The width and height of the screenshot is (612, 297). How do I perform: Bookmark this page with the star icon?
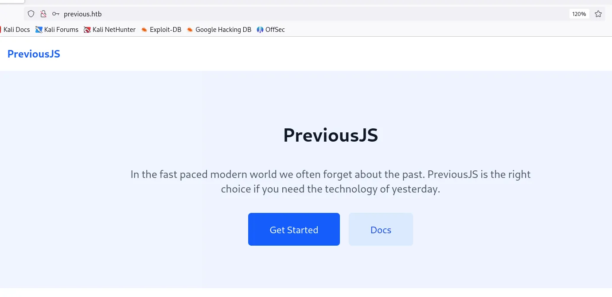(598, 14)
